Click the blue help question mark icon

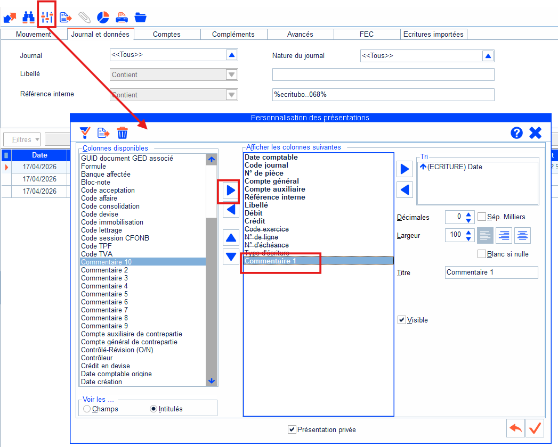click(x=516, y=133)
